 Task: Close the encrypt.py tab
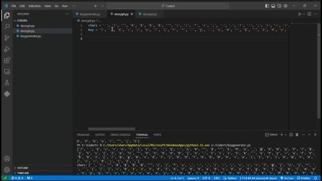pos(132,14)
